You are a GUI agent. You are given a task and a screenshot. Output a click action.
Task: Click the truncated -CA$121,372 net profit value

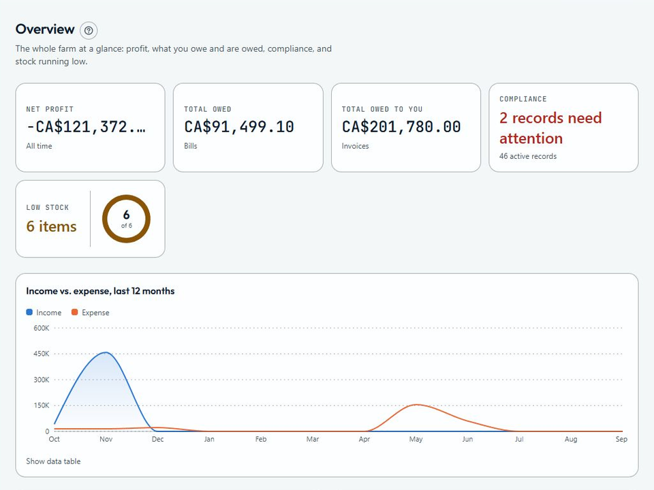(x=86, y=127)
